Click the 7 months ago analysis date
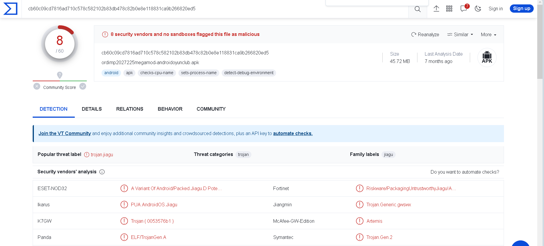Image resolution: width=544 pixels, height=246 pixels. coord(438,61)
